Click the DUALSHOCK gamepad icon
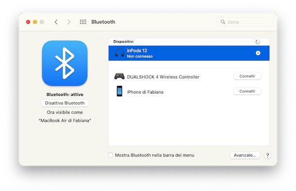Image resolution: width=296 pixels, height=191 pixels. pos(119,77)
